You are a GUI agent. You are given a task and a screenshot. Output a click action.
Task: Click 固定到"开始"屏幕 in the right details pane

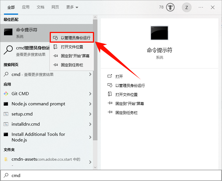click(130, 104)
